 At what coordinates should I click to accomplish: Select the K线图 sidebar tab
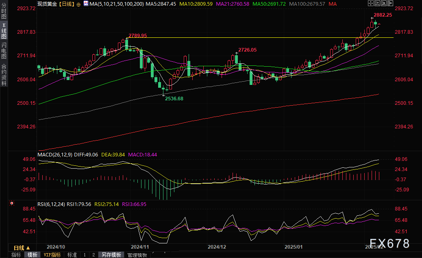click(x=4, y=30)
